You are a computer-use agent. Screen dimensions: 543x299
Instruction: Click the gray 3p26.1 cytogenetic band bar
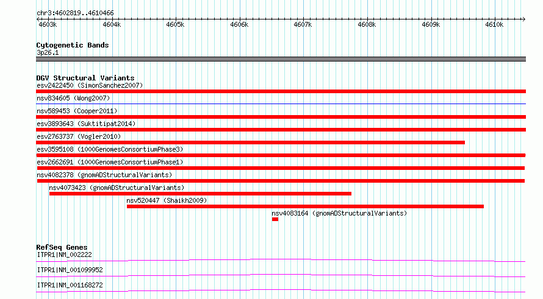[281, 59]
